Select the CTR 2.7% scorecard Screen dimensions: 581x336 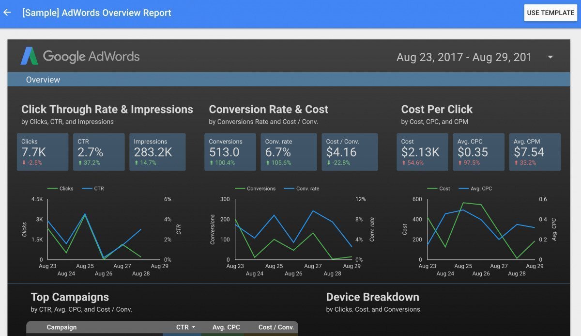tap(99, 152)
